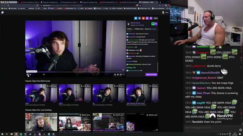
Task: Open the Stream bookmarks folder
Action: click(4, 8)
